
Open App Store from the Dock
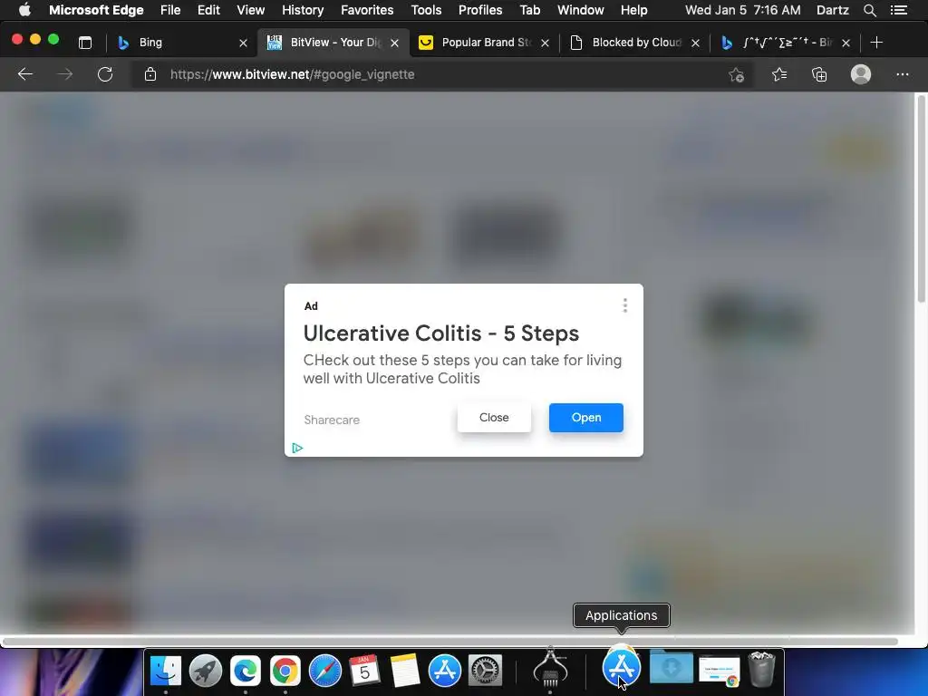click(444, 671)
